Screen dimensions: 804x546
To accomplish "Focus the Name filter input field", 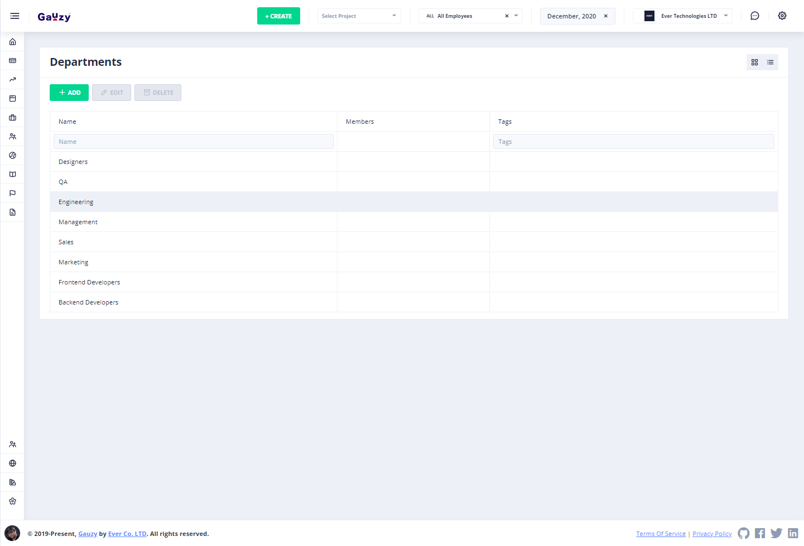I will coord(193,142).
